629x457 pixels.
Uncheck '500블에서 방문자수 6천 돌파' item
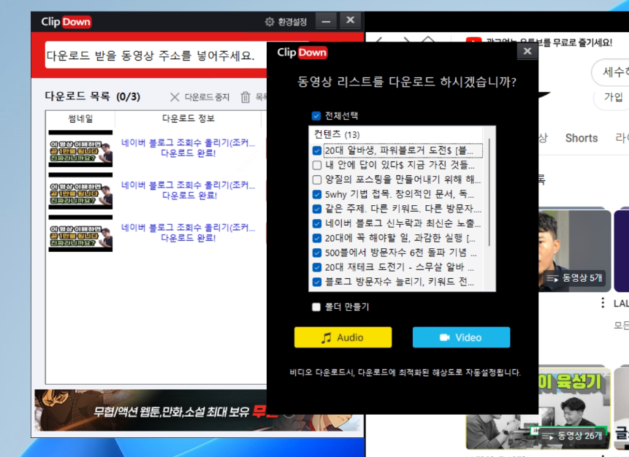coord(317,253)
